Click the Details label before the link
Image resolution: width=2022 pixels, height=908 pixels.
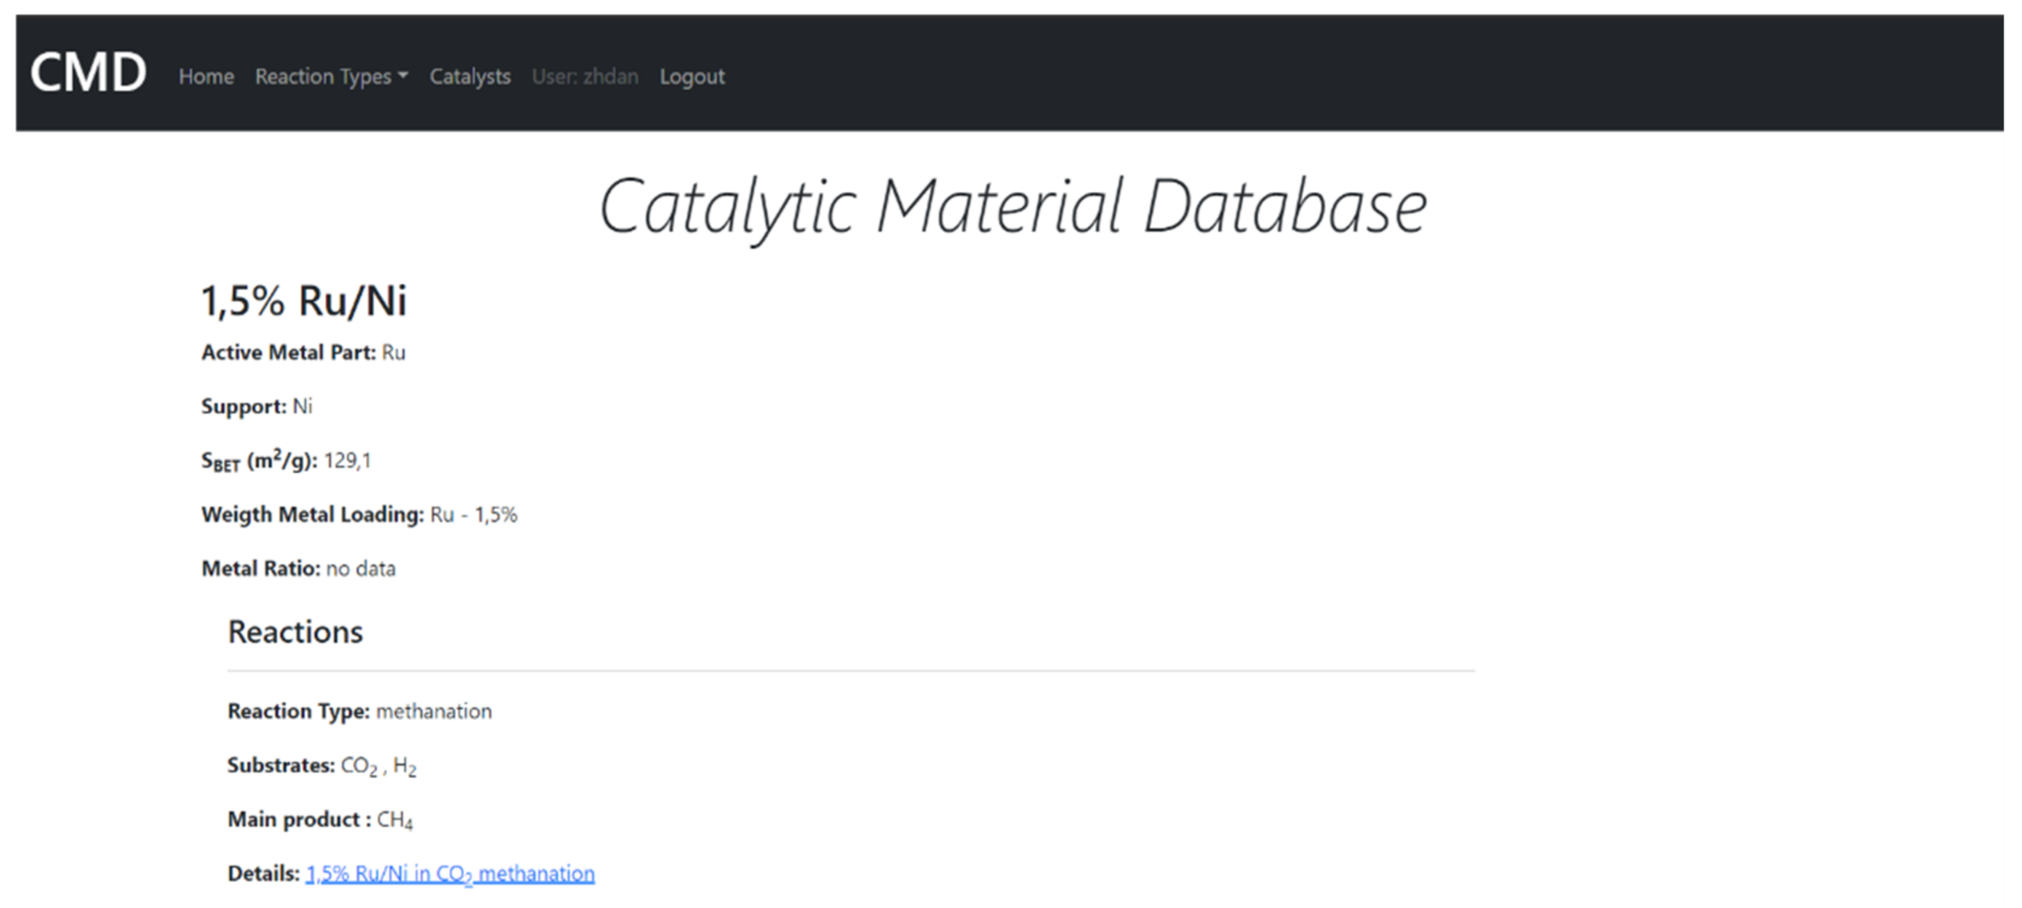pyautogui.click(x=263, y=872)
